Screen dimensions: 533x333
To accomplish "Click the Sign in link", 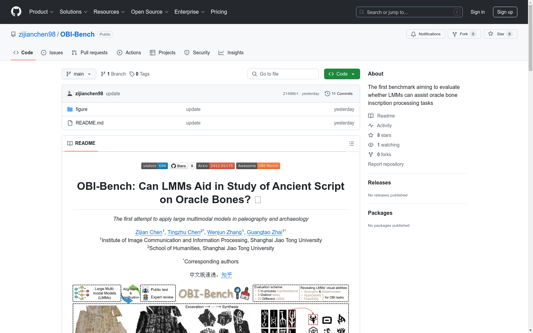I will pyautogui.click(x=477, y=12).
